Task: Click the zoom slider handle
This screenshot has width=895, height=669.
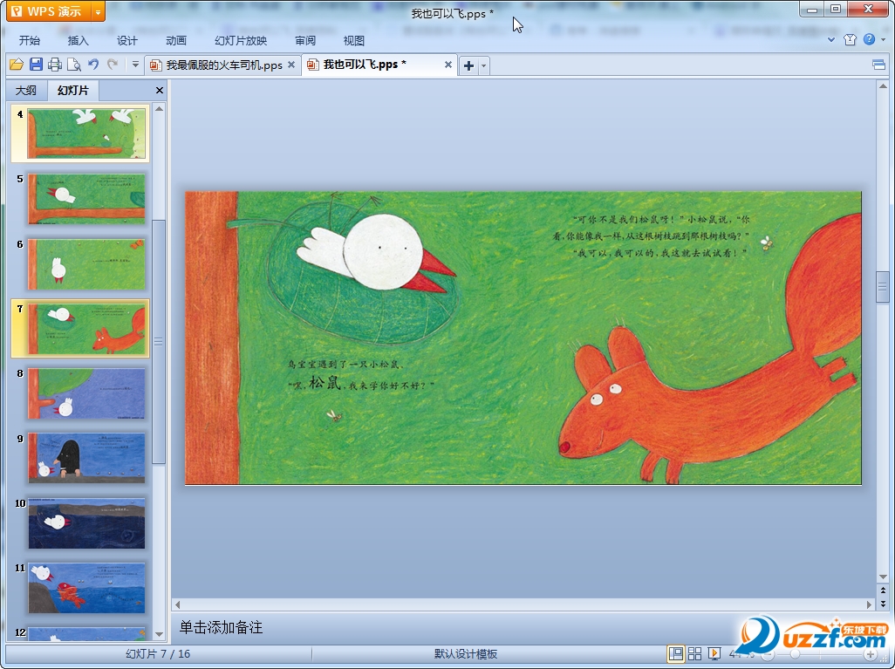Action: [x=794, y=654]
